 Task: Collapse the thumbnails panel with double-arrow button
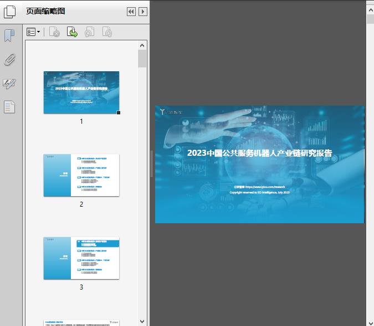(131, 12)
